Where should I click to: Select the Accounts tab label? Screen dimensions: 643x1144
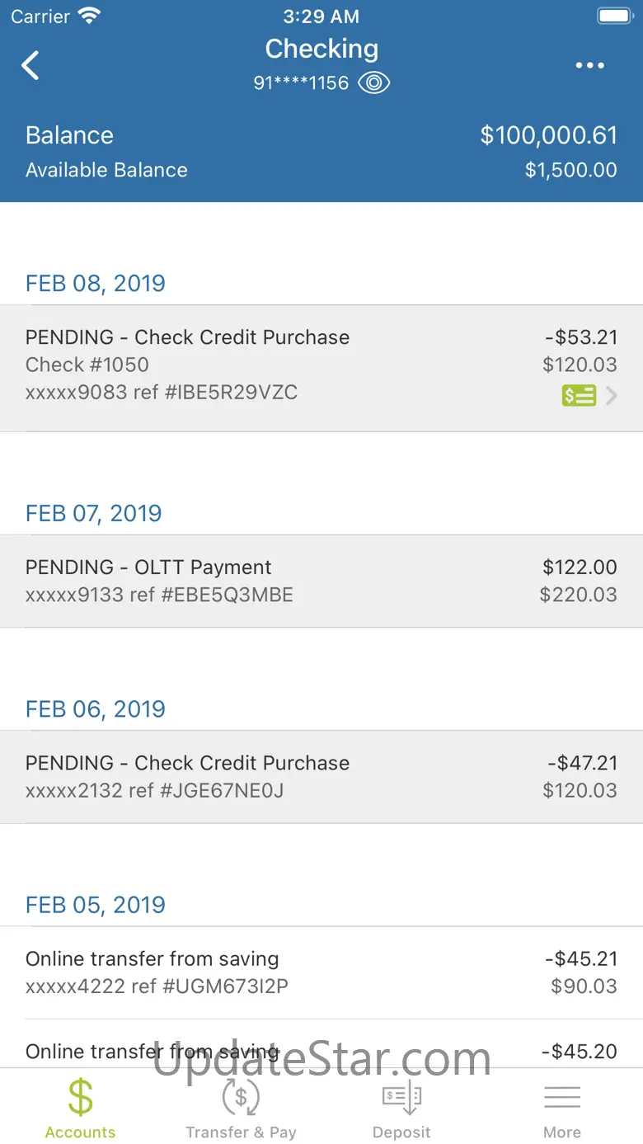[80, 1132]
